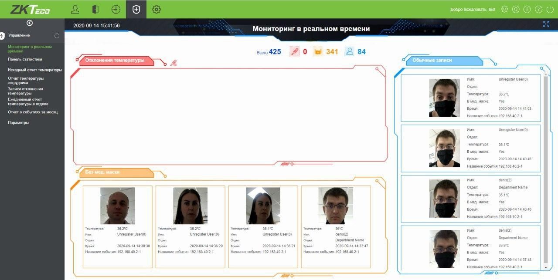Image resolution: width=558 pixels, height=280 pixels.
Task: Open Исходный отчет температуры report
Action: [x=35, y=70]
